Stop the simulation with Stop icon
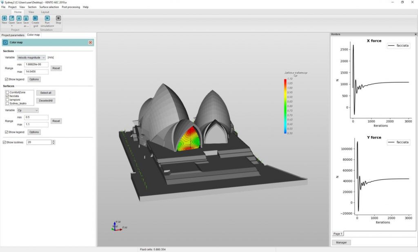418x252 pixels. (x=58, y=18)
